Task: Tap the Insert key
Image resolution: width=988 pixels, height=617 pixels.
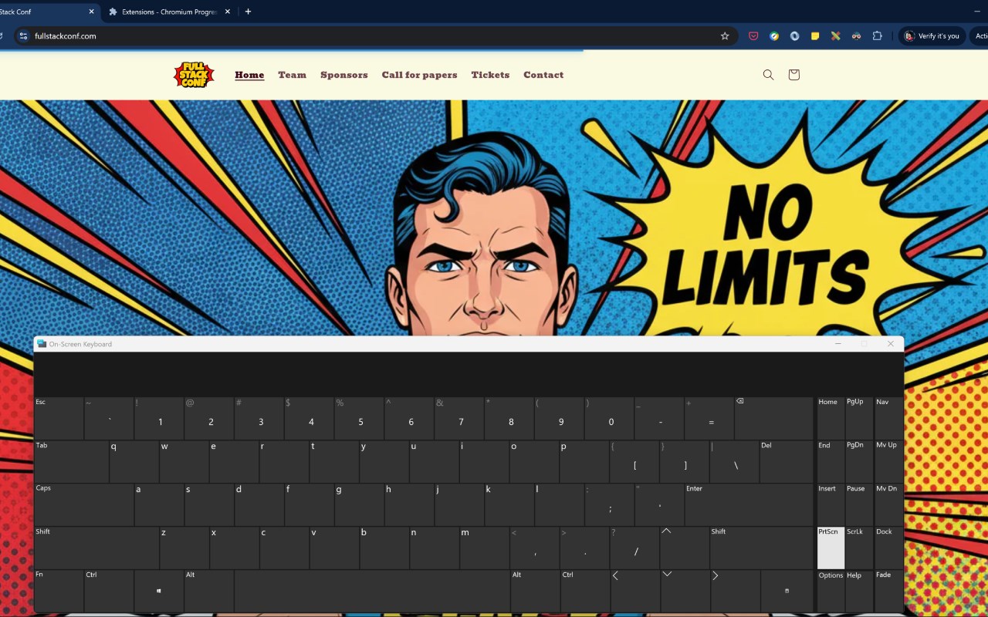Action: [831, 504]
